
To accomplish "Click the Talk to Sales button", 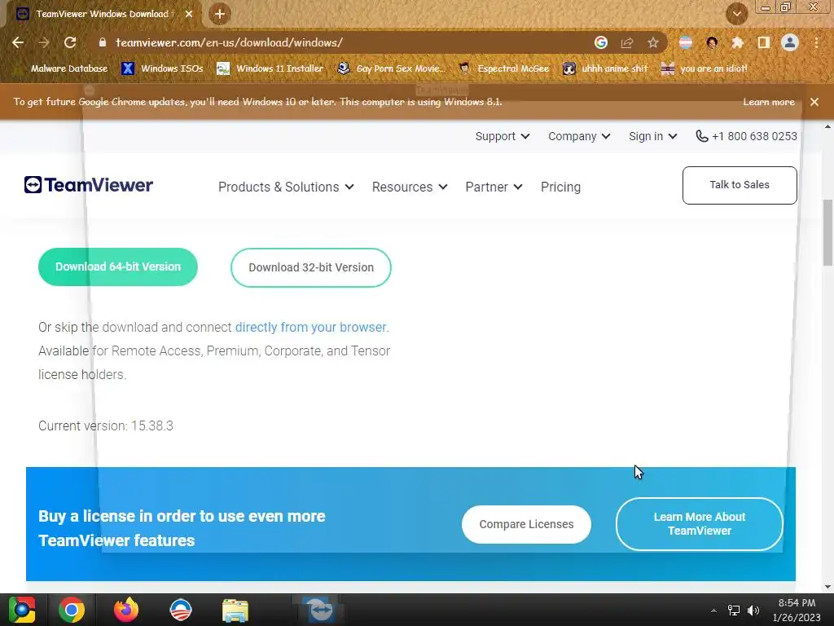I will coord(740,185).
